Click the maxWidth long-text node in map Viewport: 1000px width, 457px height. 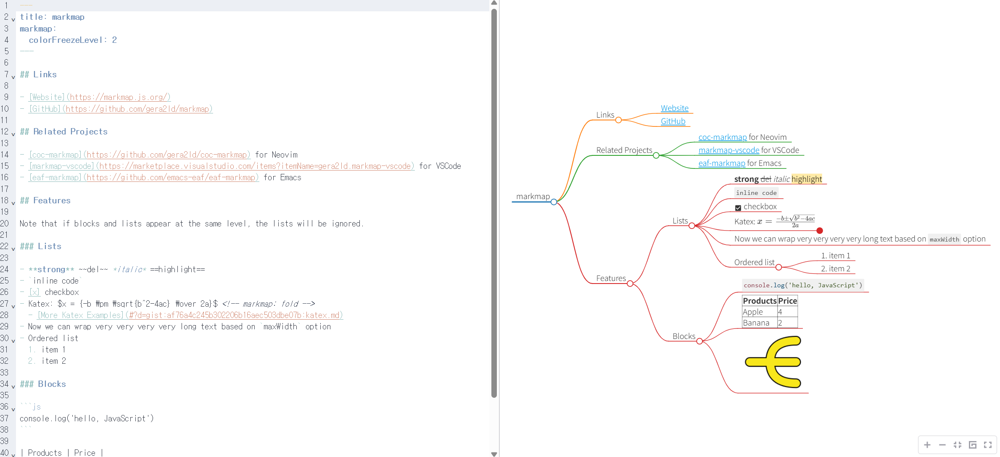[860, 239]
